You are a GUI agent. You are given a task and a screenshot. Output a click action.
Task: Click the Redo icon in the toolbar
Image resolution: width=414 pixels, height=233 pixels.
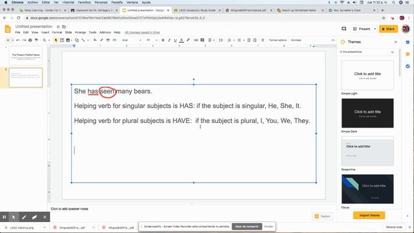tap(24, 40)
